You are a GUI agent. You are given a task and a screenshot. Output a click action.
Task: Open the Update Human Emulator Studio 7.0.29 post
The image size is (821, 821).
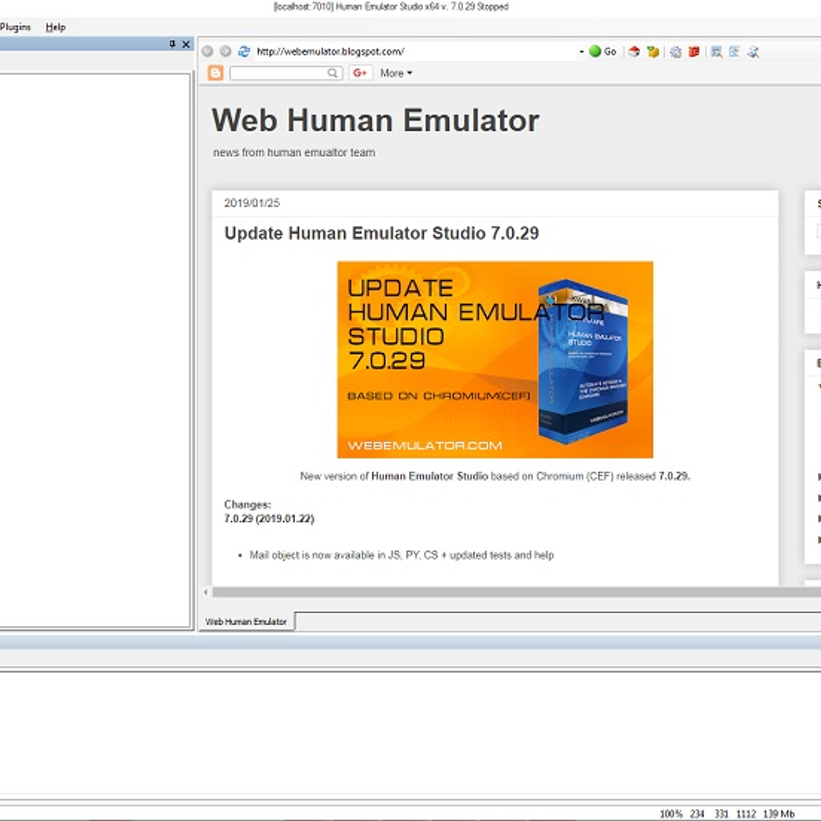381,233
